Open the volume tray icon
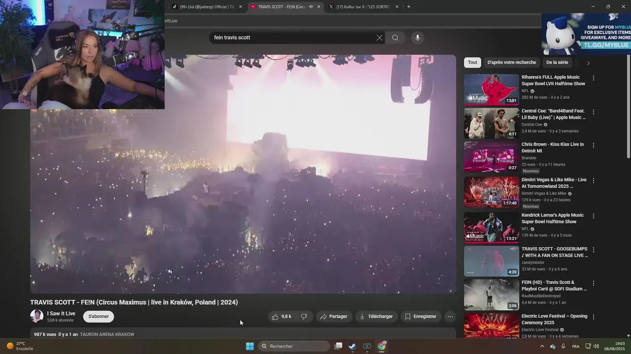This screenshot has width=631, height=354. 596,346
